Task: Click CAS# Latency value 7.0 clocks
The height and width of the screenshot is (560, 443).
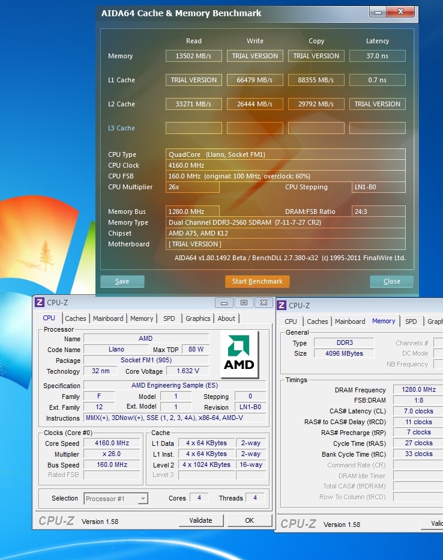Action: tap(418, 411)
